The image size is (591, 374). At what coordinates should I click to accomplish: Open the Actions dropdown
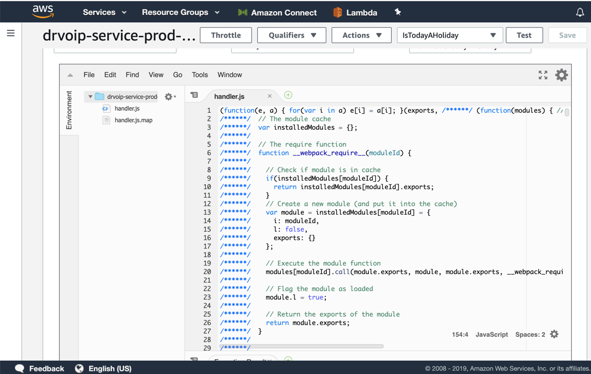(x=361, y=35)
